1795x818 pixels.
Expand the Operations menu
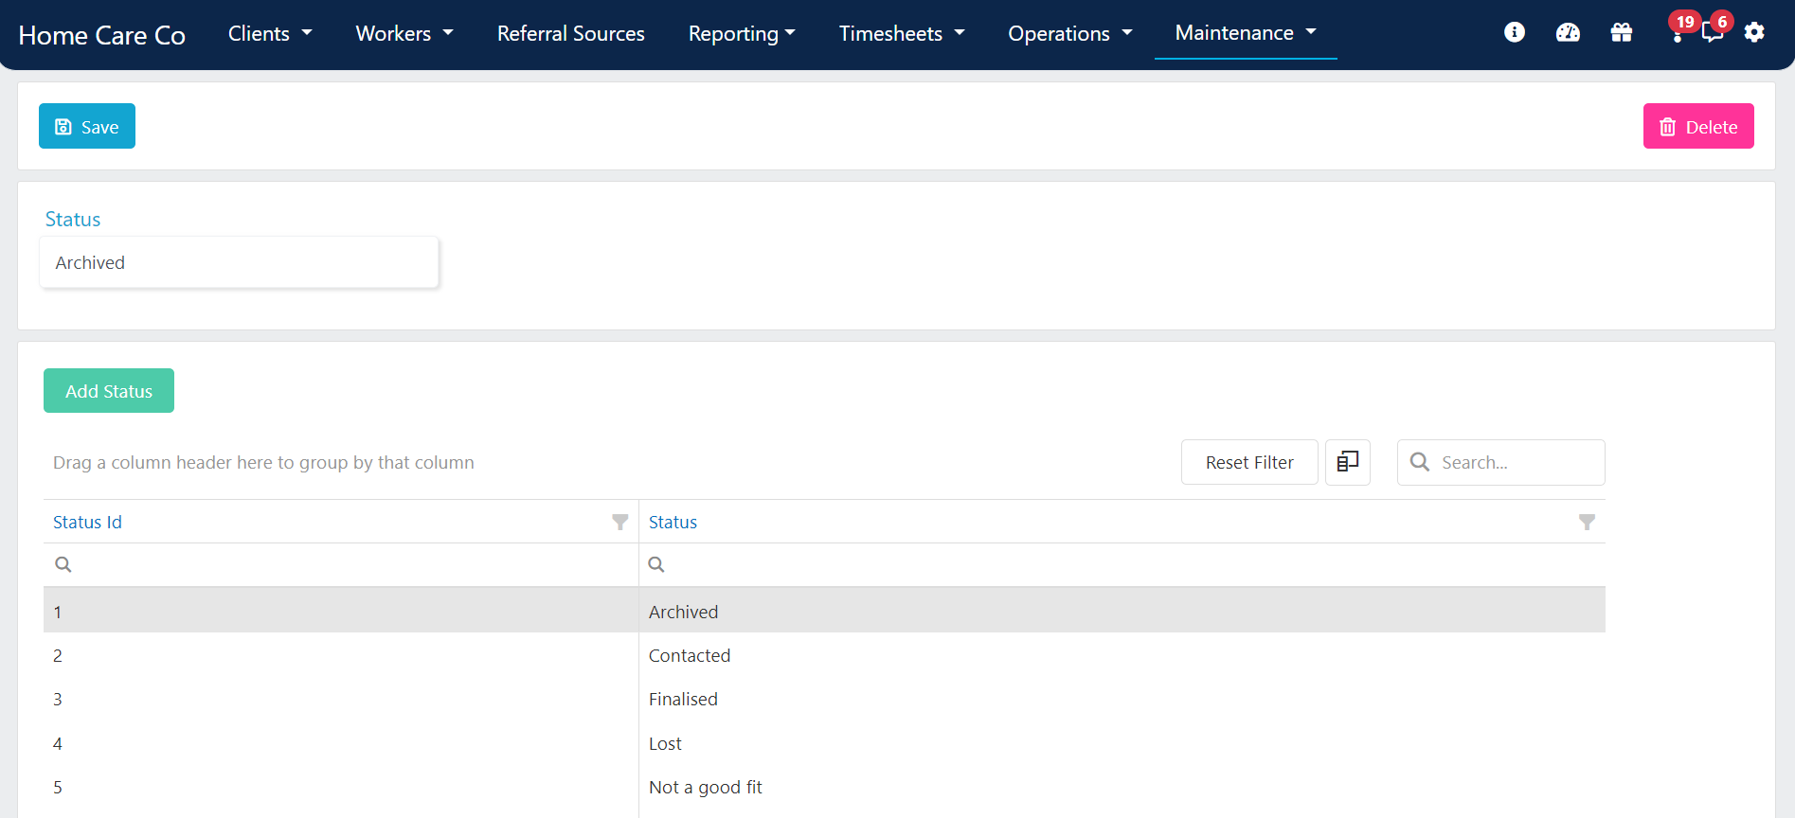coord(1070,33)
